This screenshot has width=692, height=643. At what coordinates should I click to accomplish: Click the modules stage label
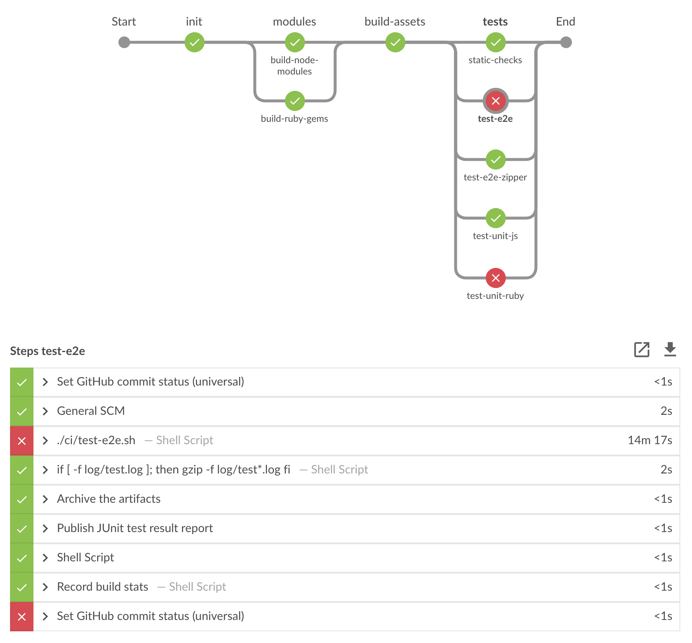click(295, 21)
